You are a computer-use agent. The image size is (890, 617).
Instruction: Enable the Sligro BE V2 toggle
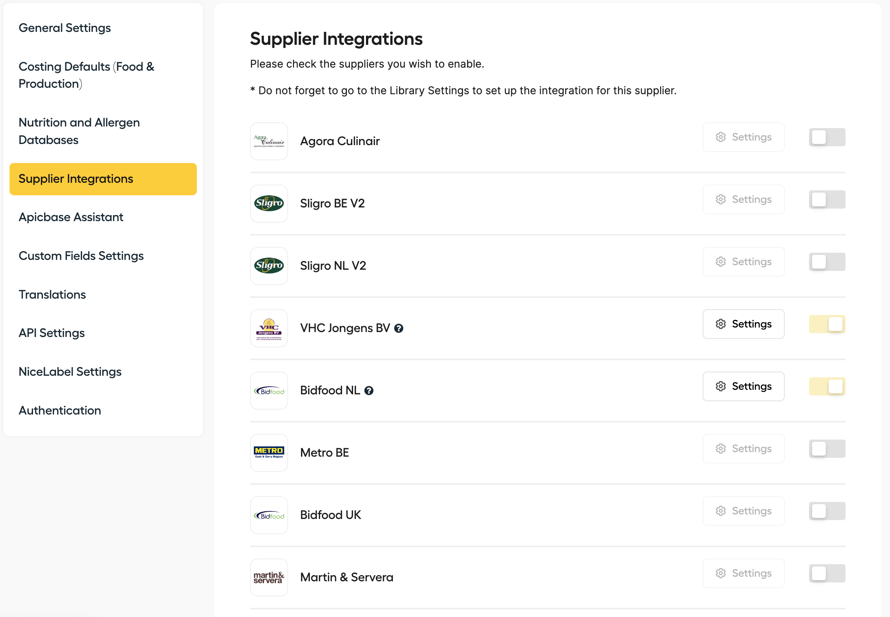coord(827,199)
